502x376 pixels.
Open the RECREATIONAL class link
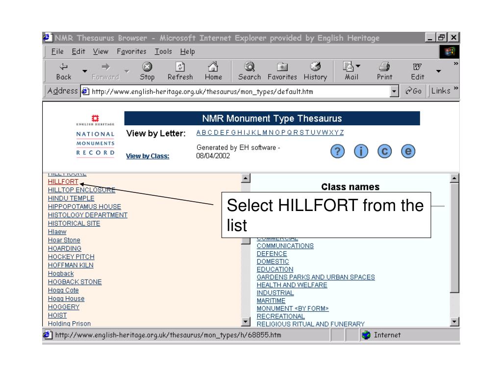[280, 316]
